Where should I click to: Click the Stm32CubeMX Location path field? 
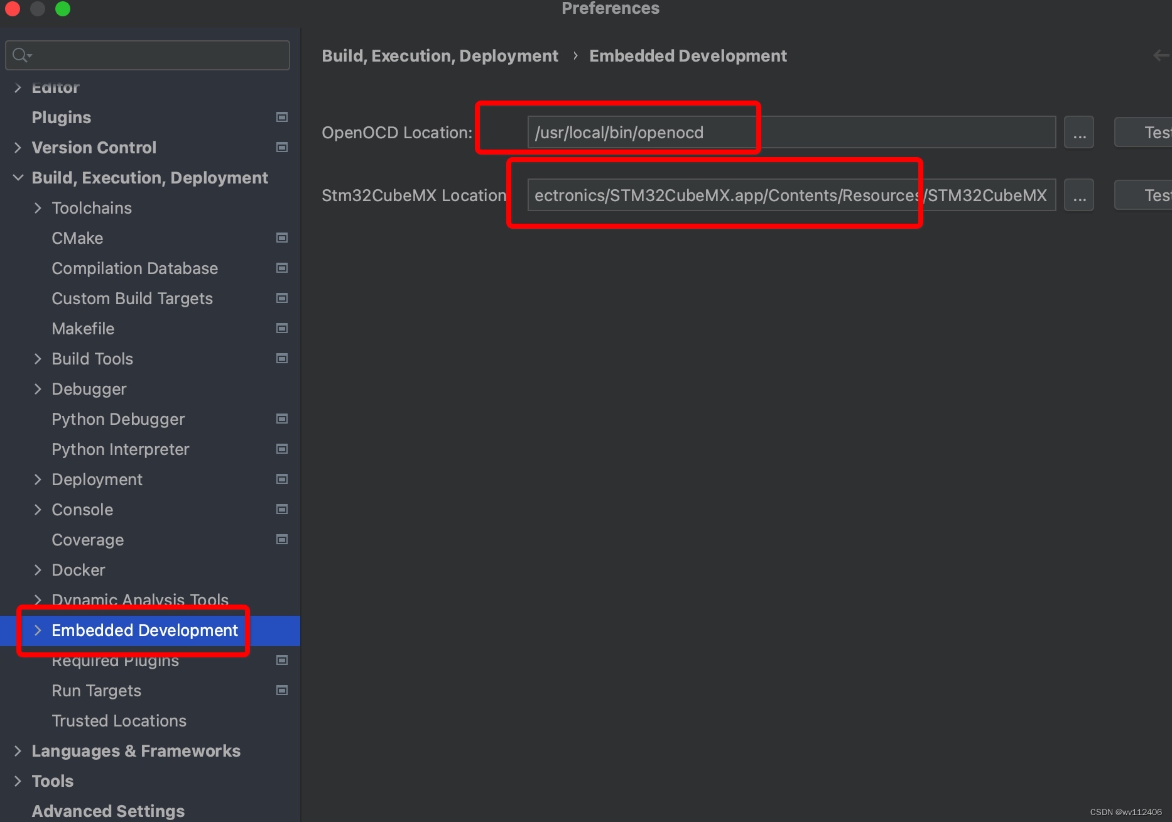pos(791,195)
